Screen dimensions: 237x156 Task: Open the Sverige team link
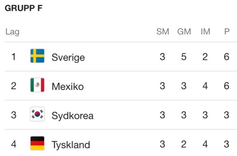pos(68,58)
